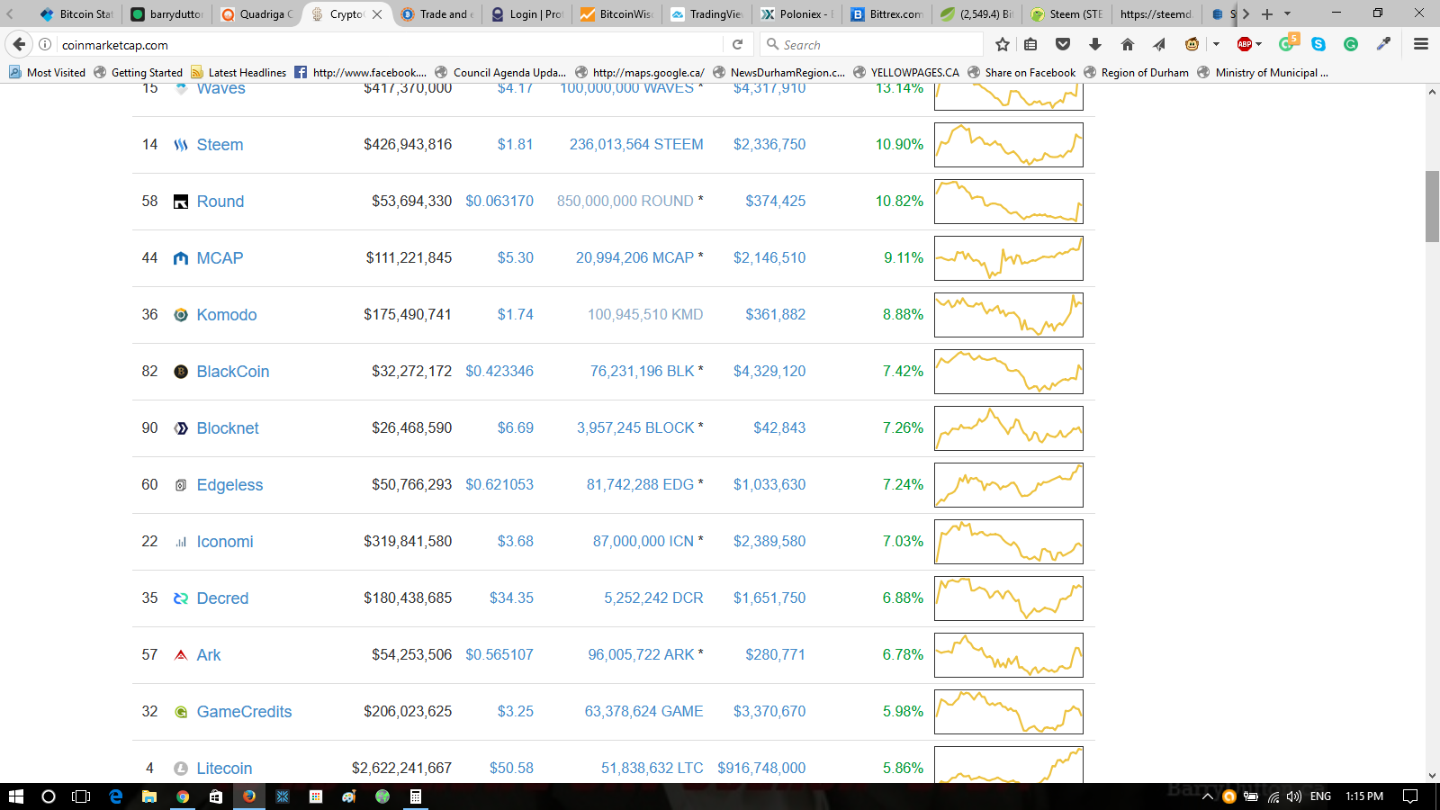Open the Calculator app in the taskbar
1440x810 pixels.
(416, 796)
